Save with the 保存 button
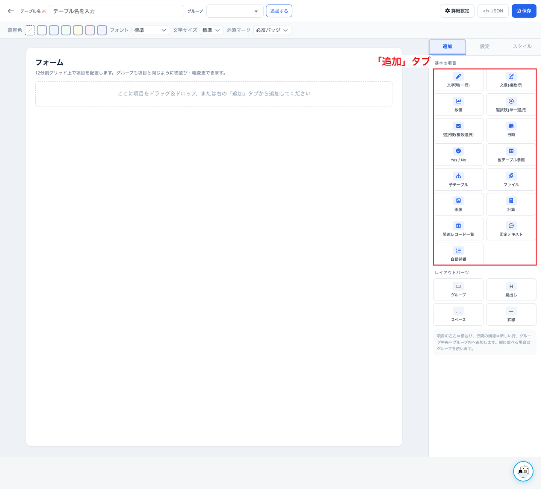541x489 pixels. coord(524,11)
